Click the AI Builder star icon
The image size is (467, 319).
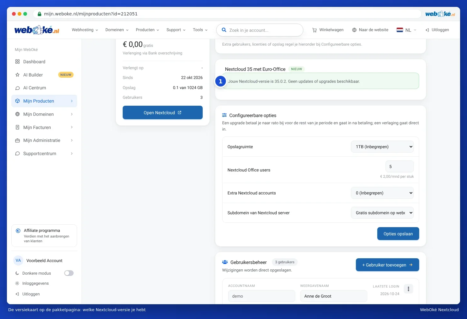coord(18,75)
